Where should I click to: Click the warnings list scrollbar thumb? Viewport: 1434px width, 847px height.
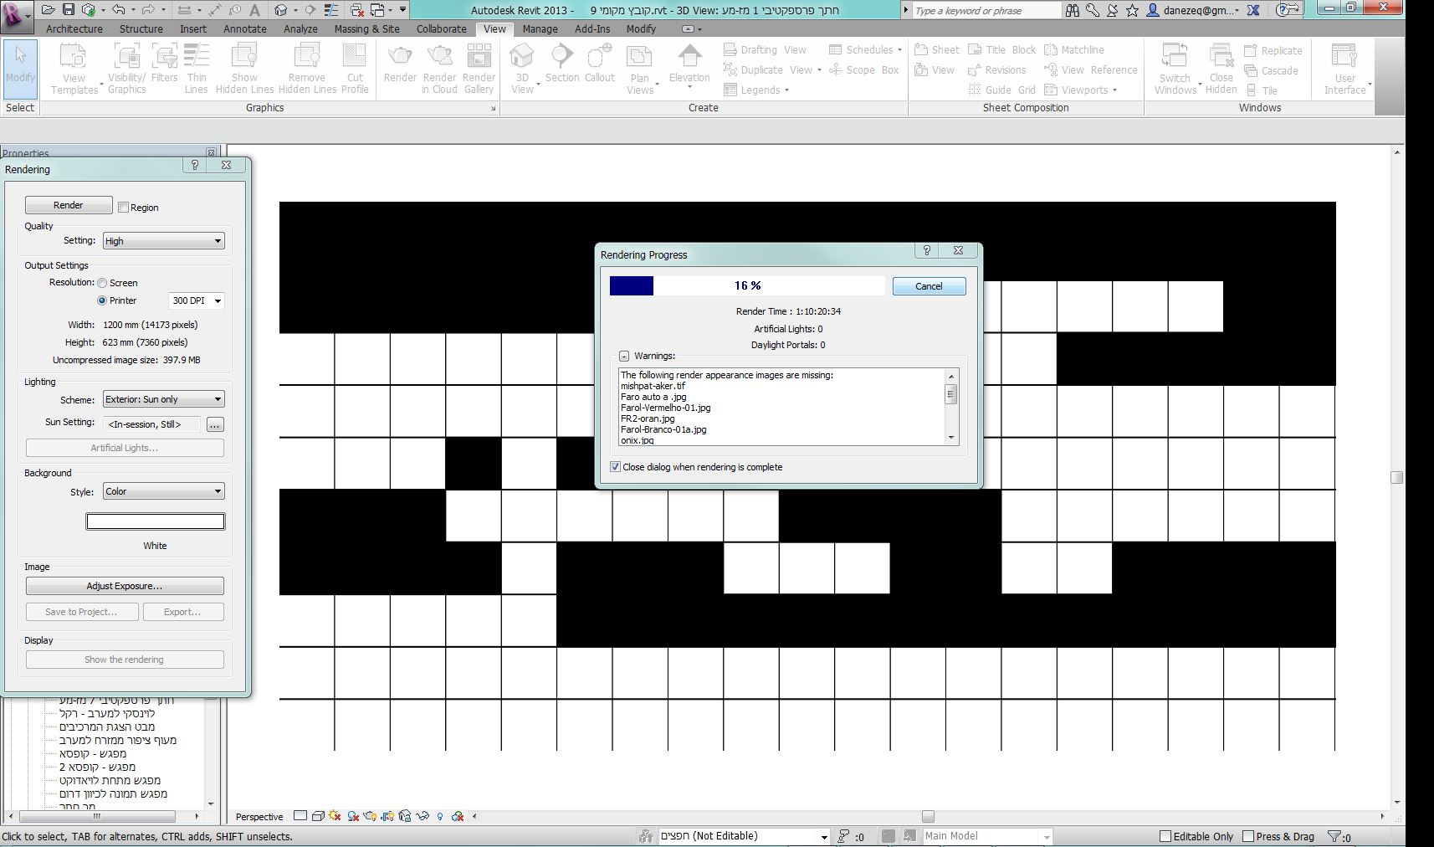pos(950,394)
